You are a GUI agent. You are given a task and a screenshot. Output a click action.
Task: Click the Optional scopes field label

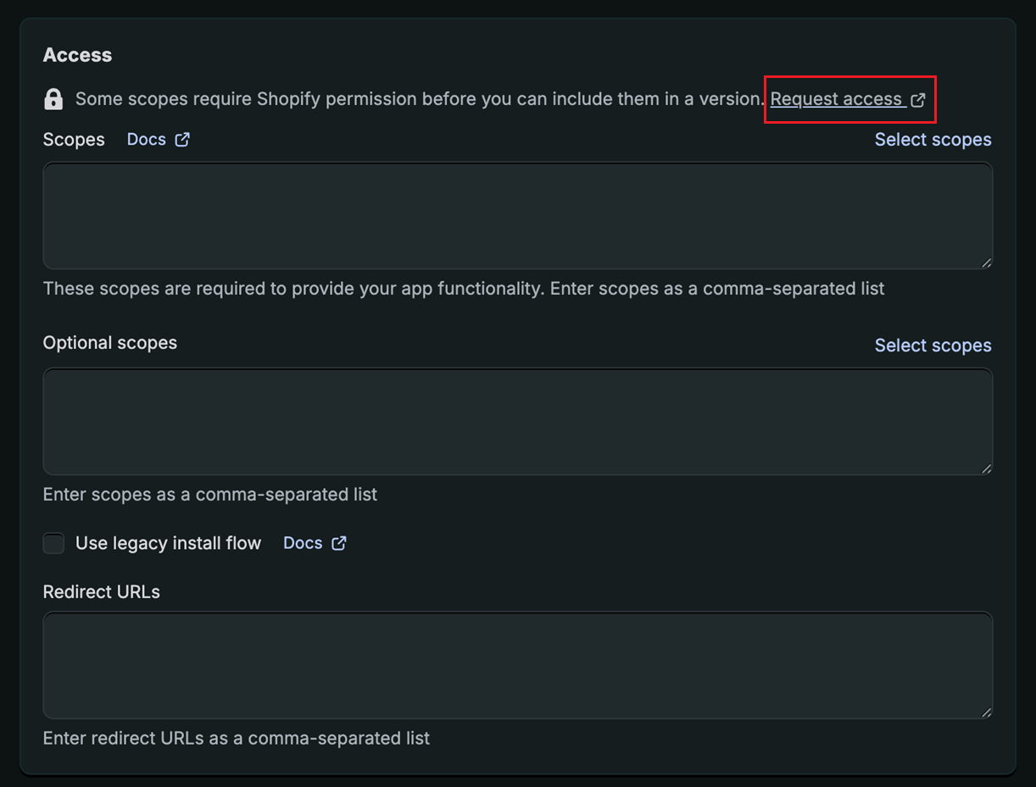click(110, 343)
